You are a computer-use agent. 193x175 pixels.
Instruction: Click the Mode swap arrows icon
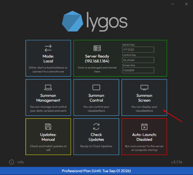(x=48, y=48)
